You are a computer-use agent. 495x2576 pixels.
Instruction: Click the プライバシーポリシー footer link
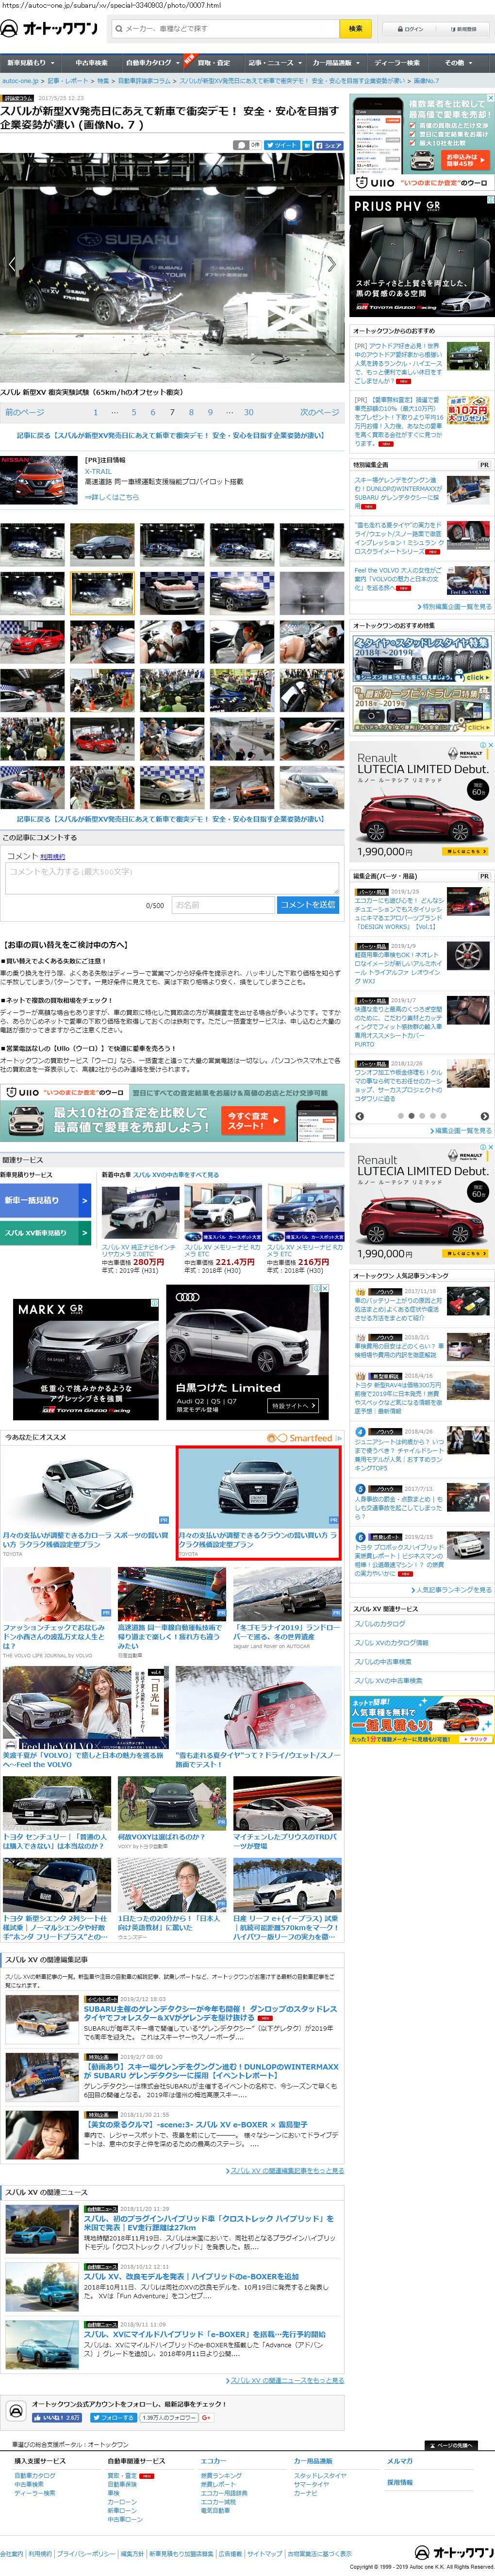pyautogui.click(x=85, y=2554)
